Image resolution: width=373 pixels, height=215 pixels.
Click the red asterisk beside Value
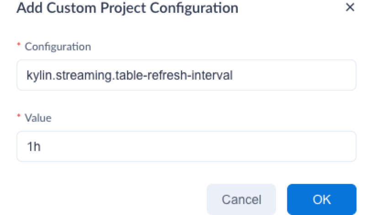point(19,118)
